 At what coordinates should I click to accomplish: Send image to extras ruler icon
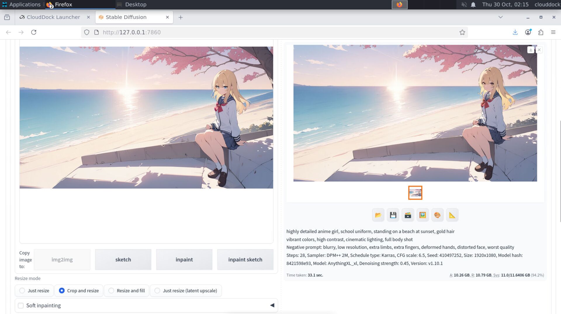pos(452,215)
